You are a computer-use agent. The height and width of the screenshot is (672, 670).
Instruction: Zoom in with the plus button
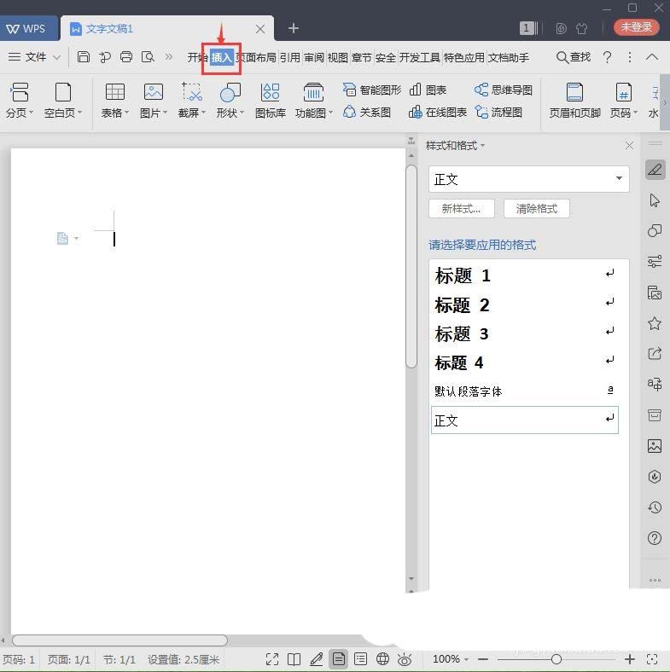[629, 659]
